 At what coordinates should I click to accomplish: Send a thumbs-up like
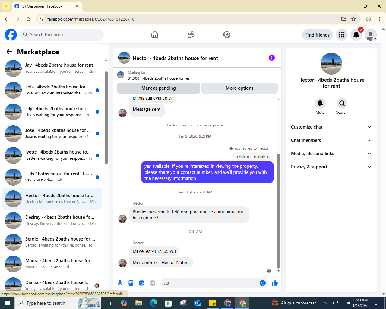[x=275, y=283]
